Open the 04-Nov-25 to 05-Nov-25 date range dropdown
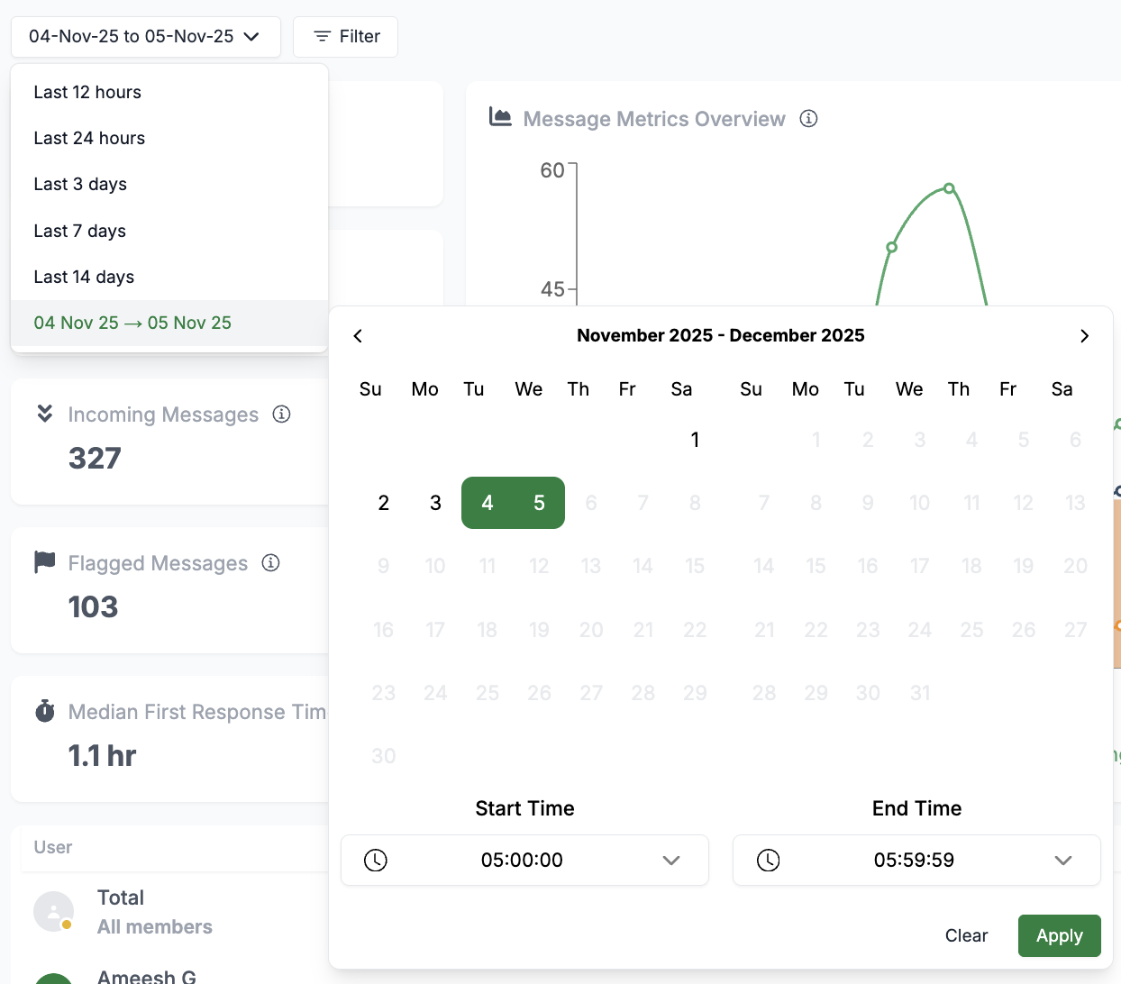Image resolution: width=1121 pixels, height=984 pixels. 145,37
